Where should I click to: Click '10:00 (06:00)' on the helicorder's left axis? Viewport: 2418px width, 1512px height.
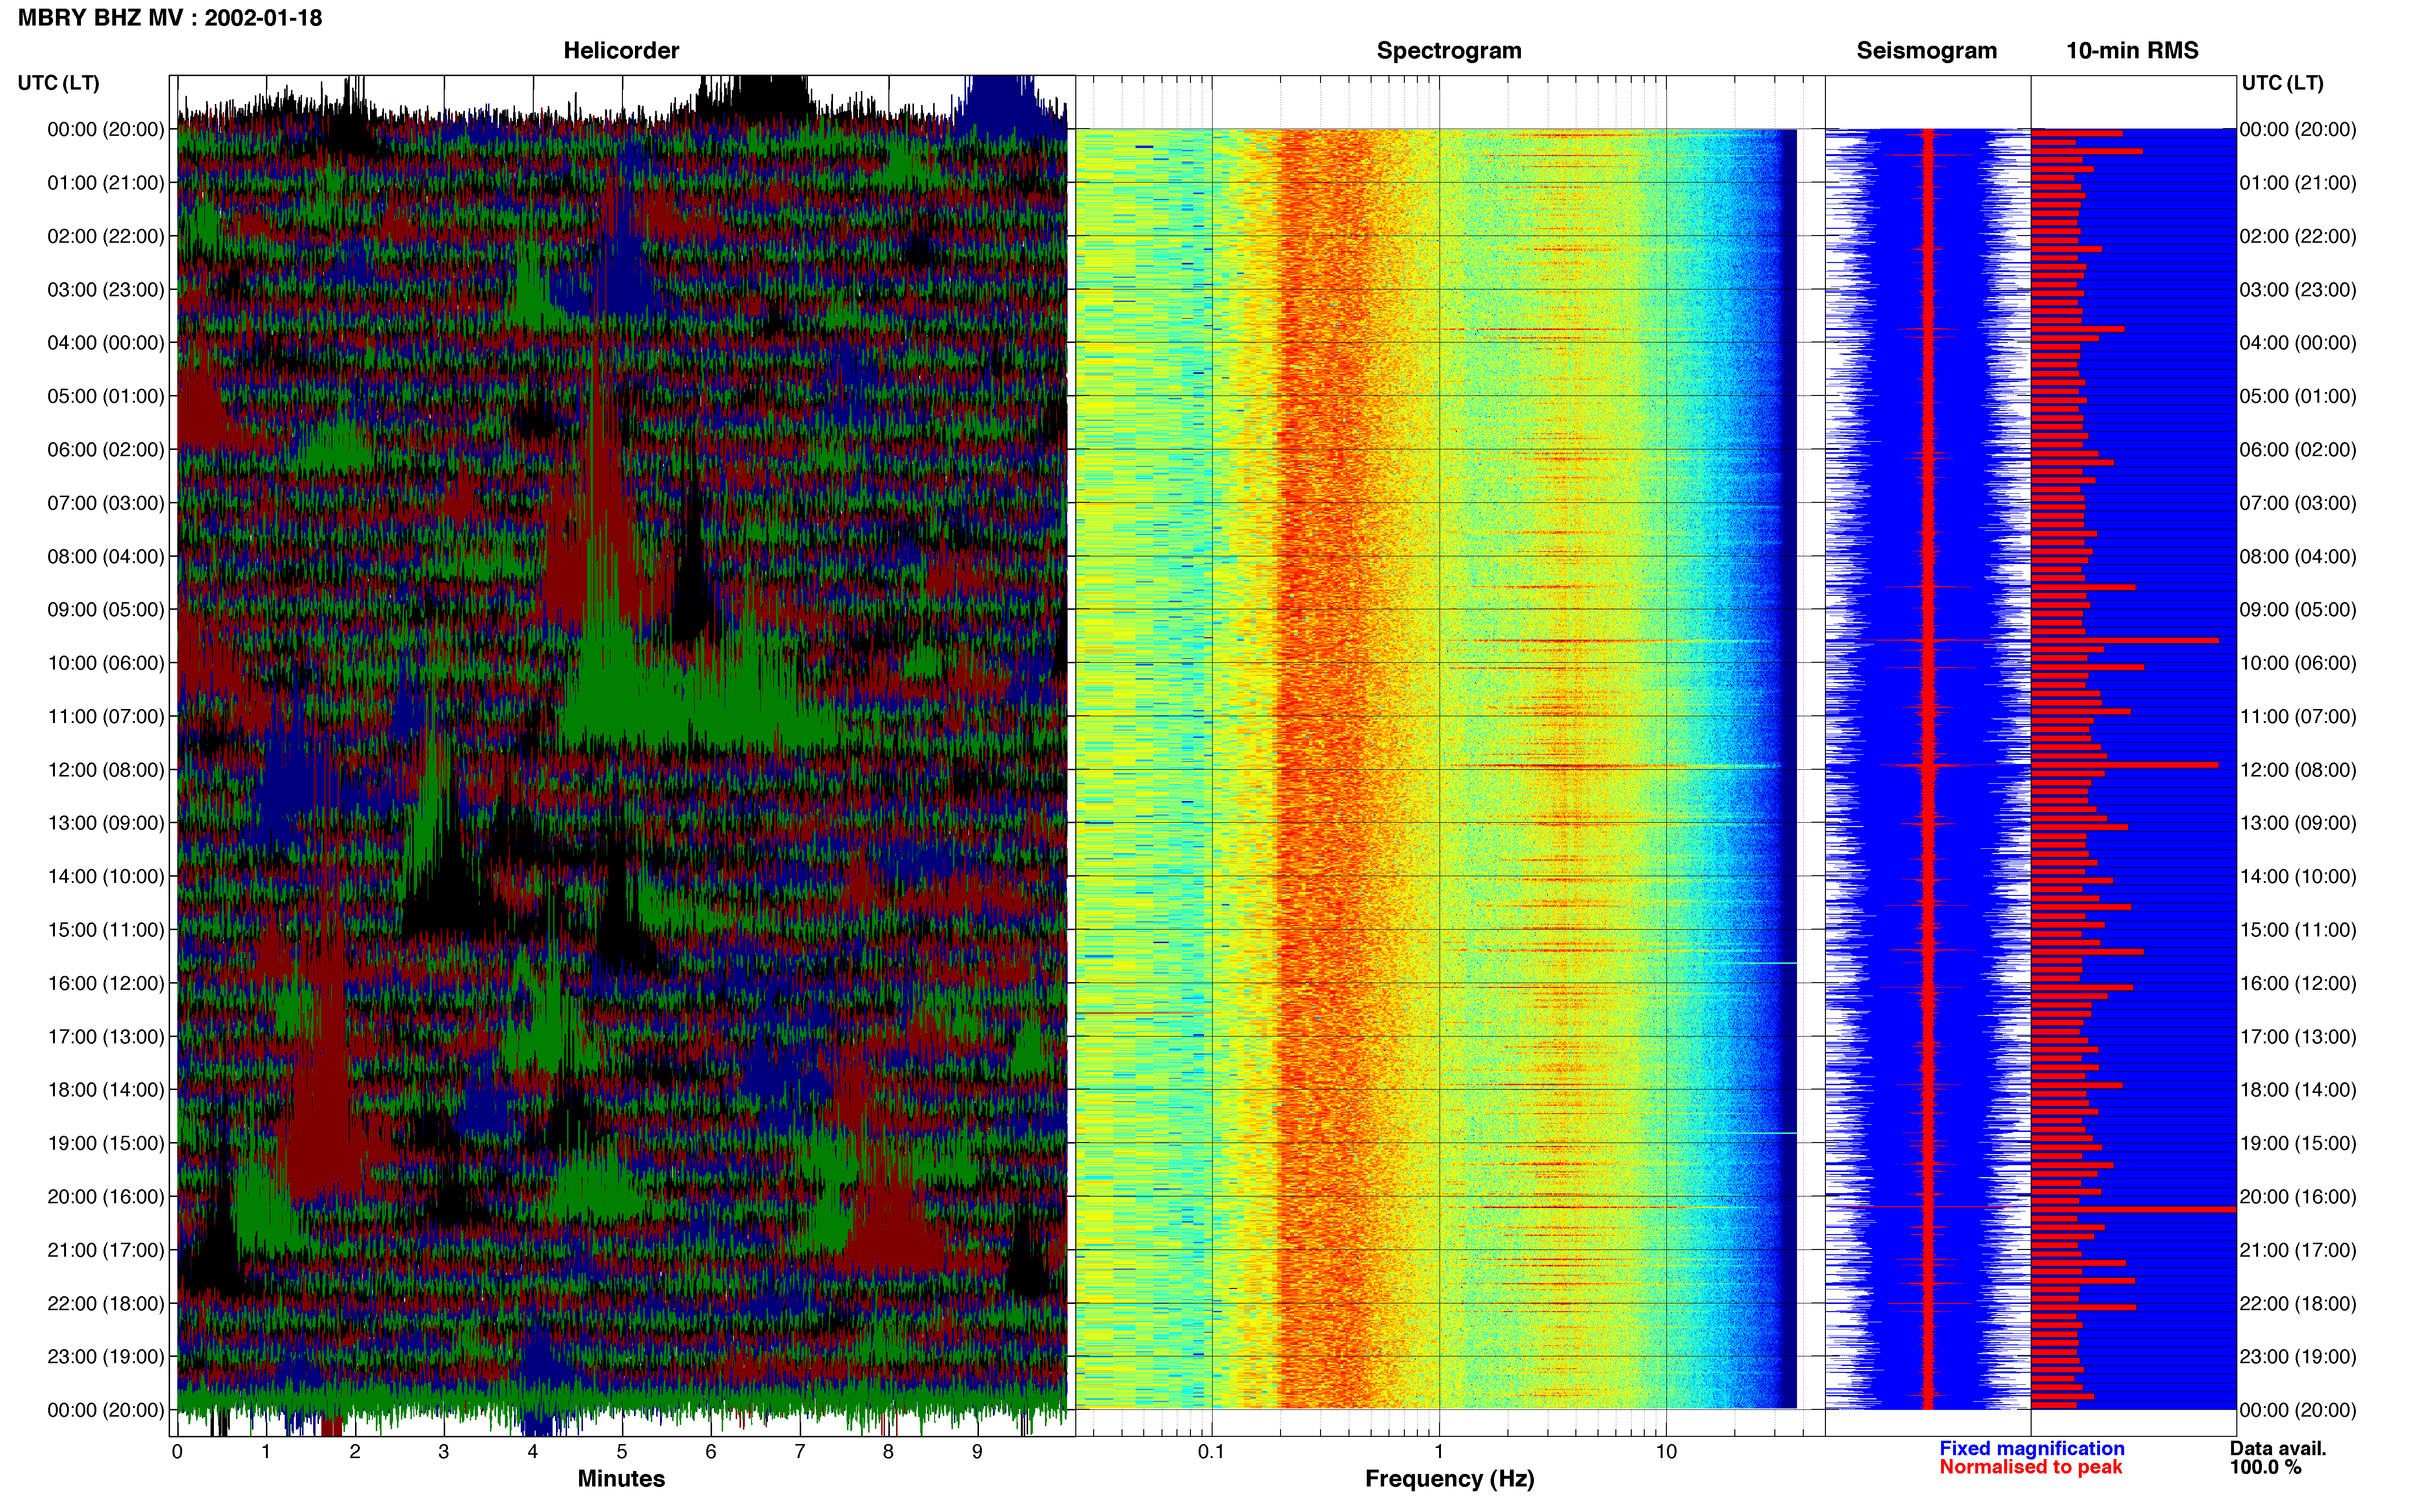106,663
